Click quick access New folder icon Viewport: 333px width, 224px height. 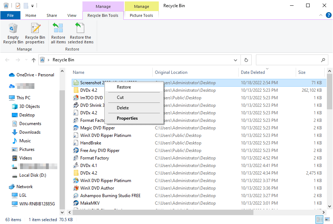coord(26,6)
